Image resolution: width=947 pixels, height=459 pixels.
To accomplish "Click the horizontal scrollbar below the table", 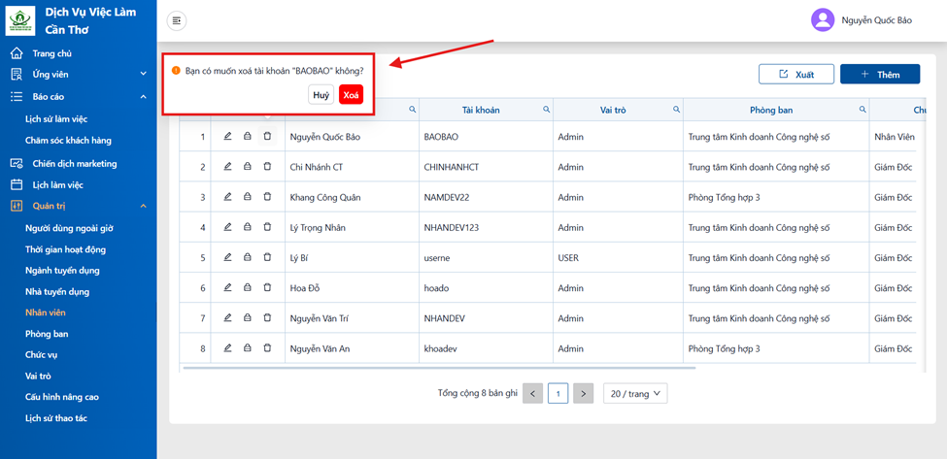I will [439, 368].
